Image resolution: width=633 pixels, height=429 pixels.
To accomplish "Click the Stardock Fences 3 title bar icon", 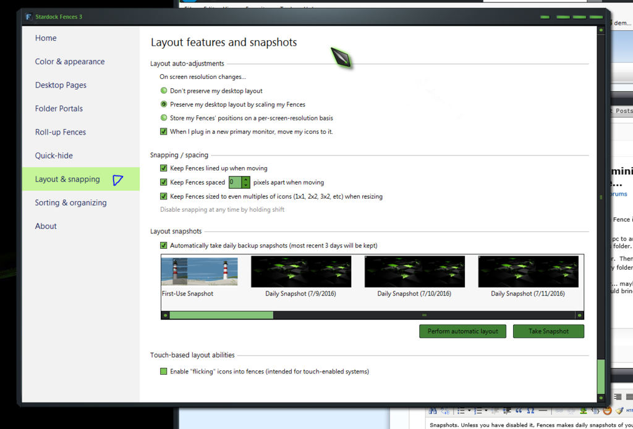I will click(x=28, y=17).
